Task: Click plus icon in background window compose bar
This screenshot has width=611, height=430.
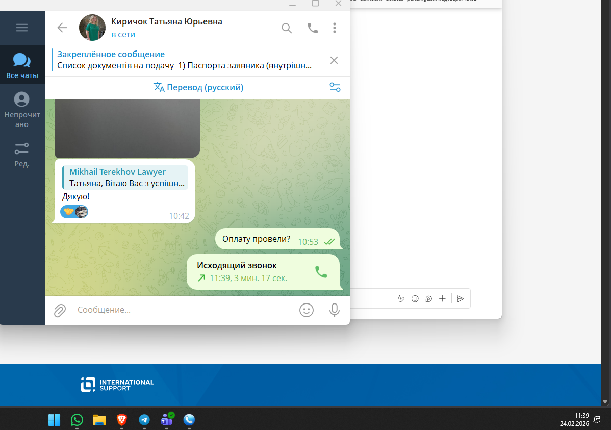Action: [x=442, y=299]
